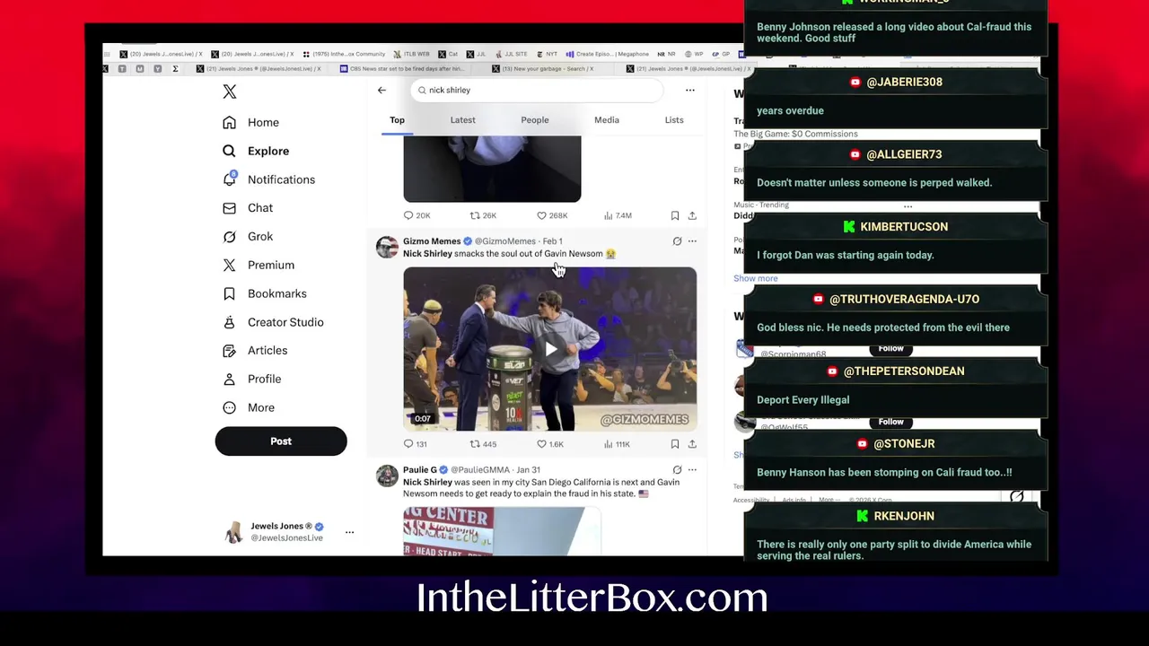Open search settings three-dot menu
The image size is (1149, 646).
690,90
